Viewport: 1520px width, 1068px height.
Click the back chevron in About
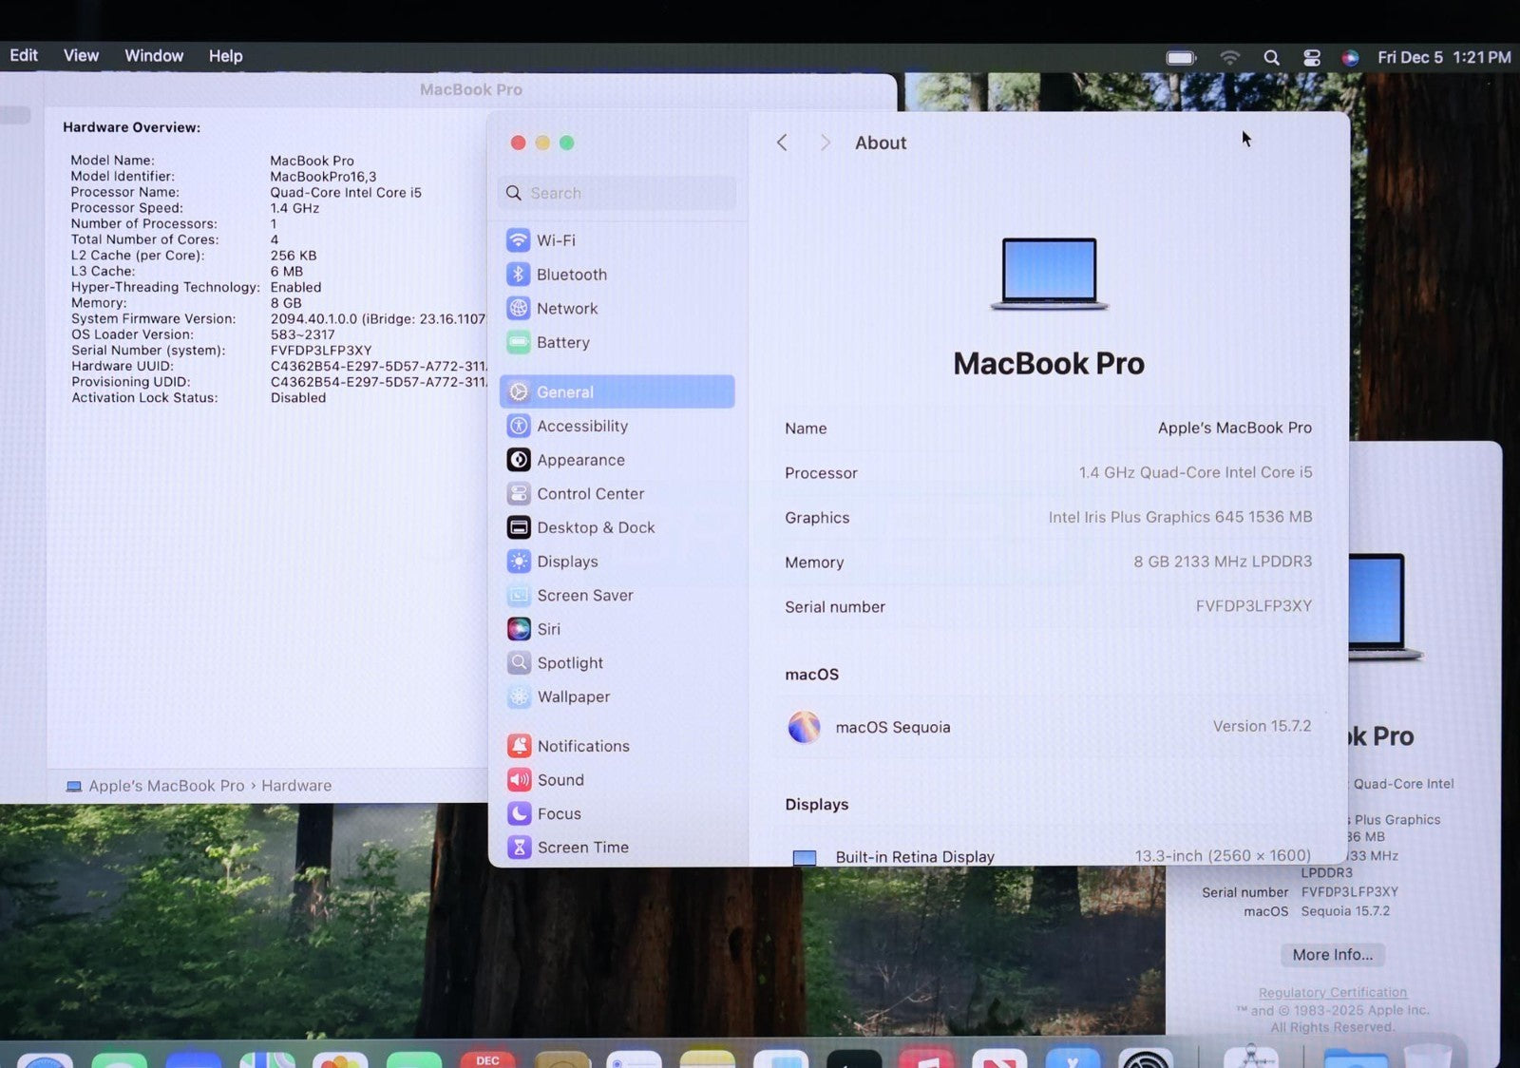point(782,143)
